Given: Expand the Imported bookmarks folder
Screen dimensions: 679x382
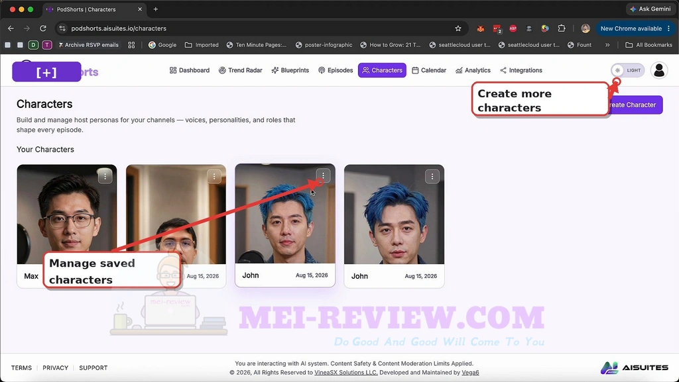Looking at the screenshot, I should 202,45.
